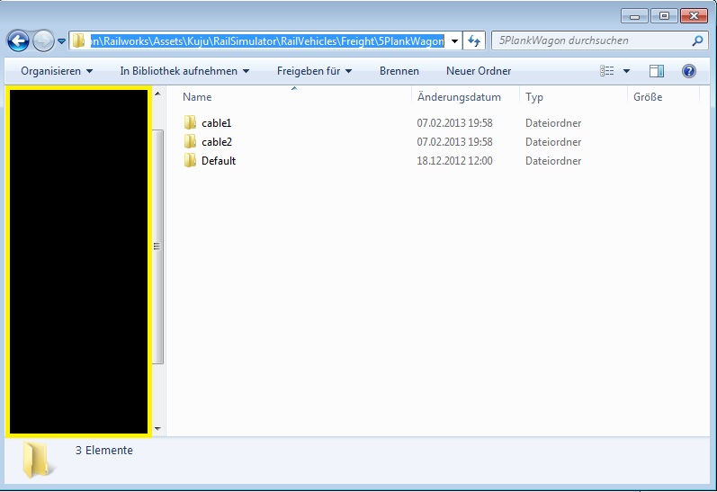Select the cable2 folder icon

click(190, 141)
